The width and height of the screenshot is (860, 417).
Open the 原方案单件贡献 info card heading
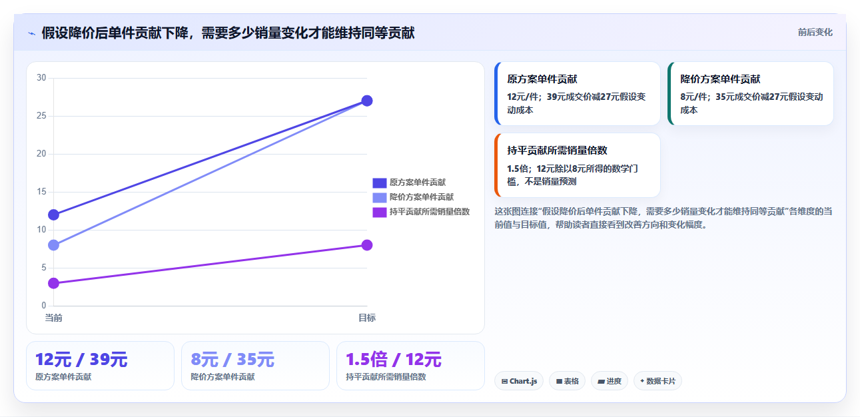pyautogui.click(x=542, y=79)
